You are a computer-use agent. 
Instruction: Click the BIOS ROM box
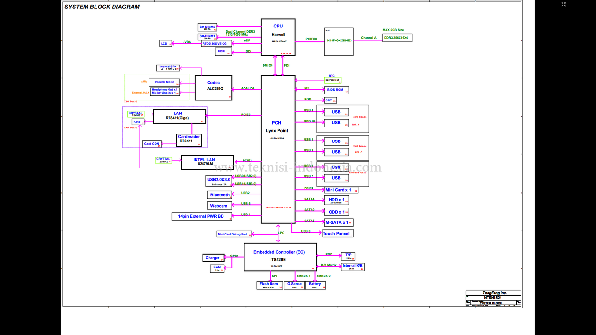coord(336,90)
